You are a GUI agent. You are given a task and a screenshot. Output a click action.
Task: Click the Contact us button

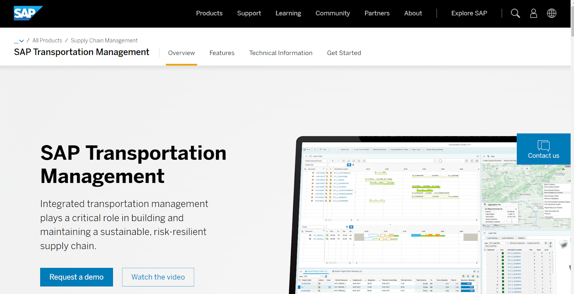[544, 149]
